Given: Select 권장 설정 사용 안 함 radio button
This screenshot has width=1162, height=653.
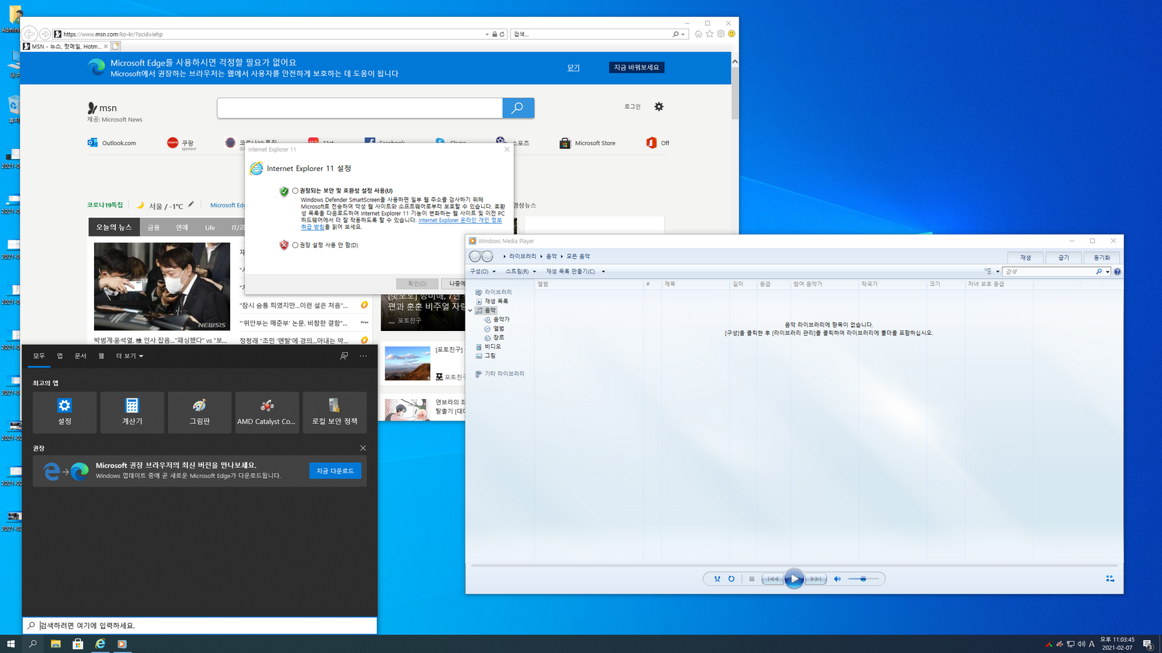Looking at the screenshot, I should (x=295, y=245).
